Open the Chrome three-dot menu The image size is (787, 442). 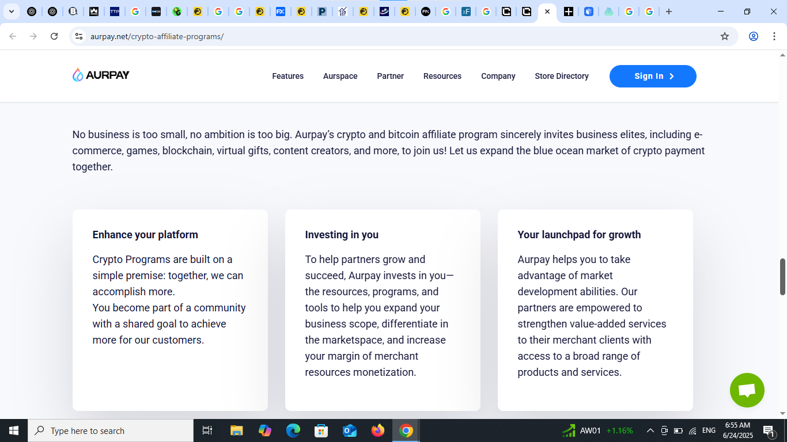(774, 36)
